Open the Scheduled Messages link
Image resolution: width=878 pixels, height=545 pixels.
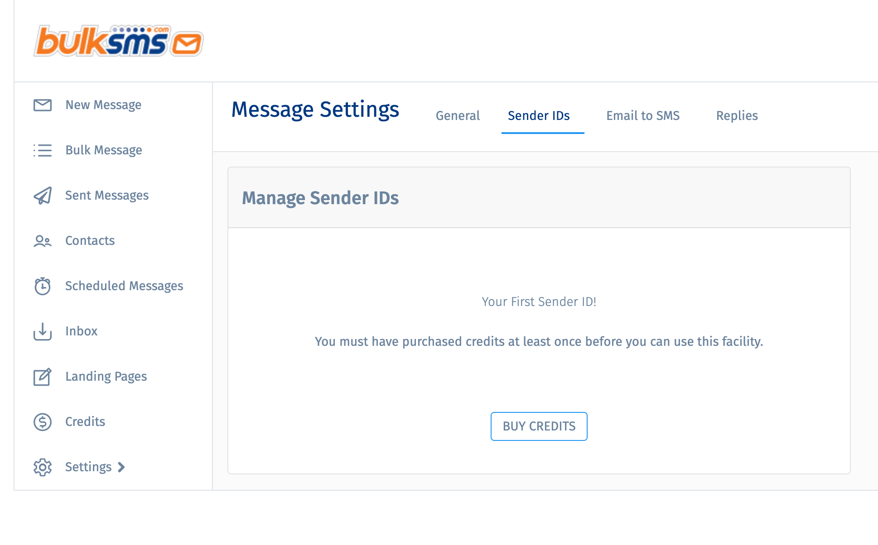click(124, 286)
